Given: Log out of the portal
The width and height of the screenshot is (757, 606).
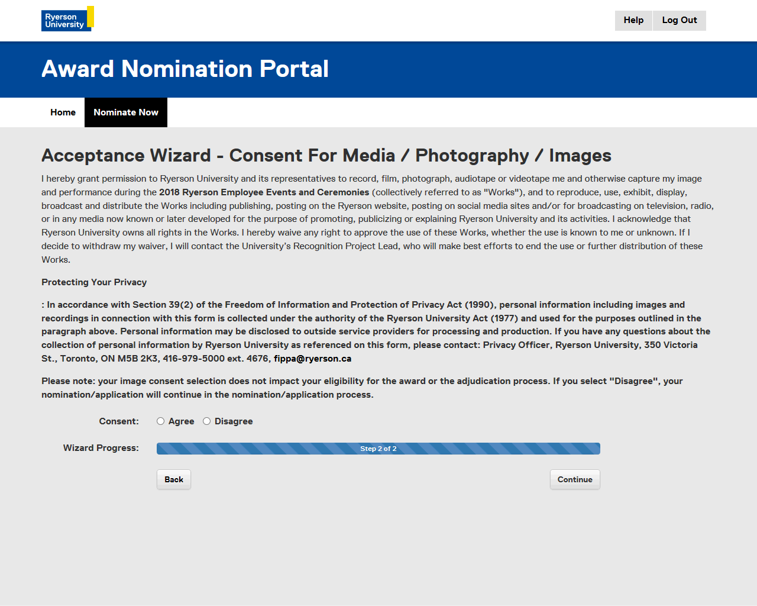Looking at the screenshot, I should point(679,20).
